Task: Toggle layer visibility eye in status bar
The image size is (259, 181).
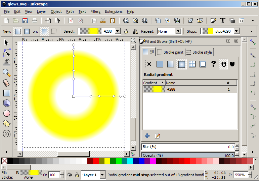Action: [70, 175]
